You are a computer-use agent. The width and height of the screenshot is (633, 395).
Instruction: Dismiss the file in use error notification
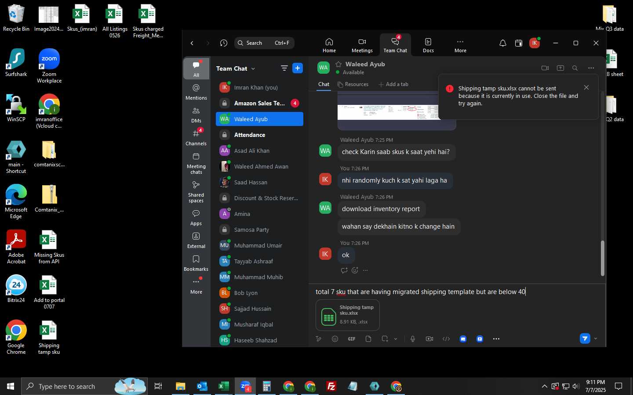tap(586, 87)
